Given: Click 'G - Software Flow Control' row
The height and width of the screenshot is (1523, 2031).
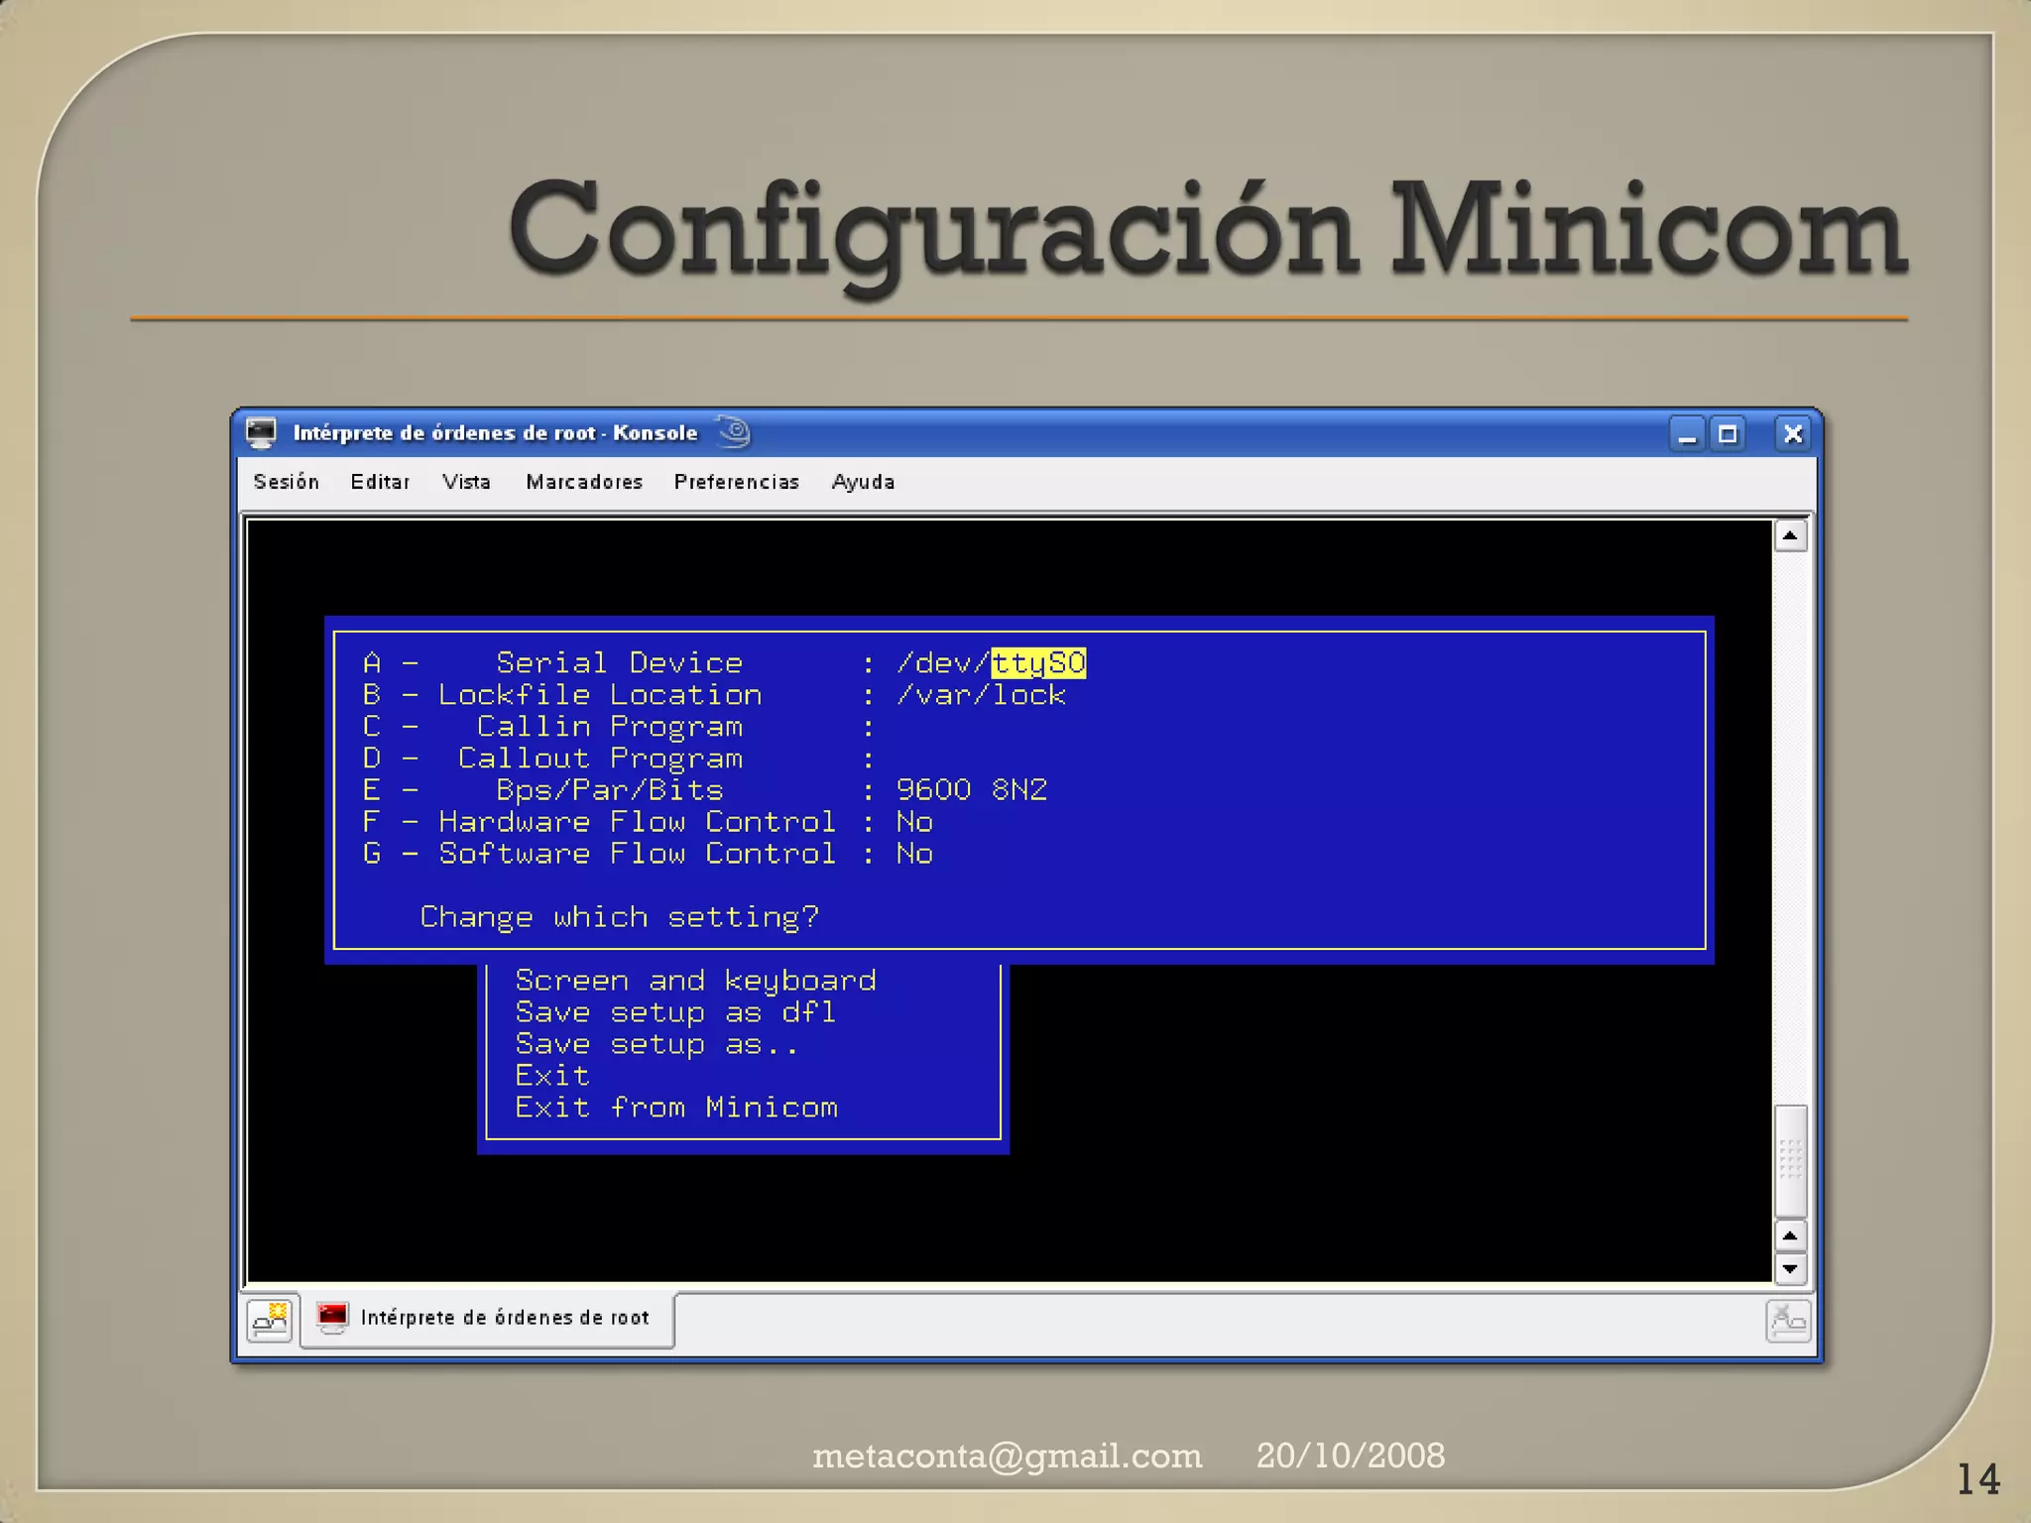Looking at the screenshot, I should [x=648, y=853].
